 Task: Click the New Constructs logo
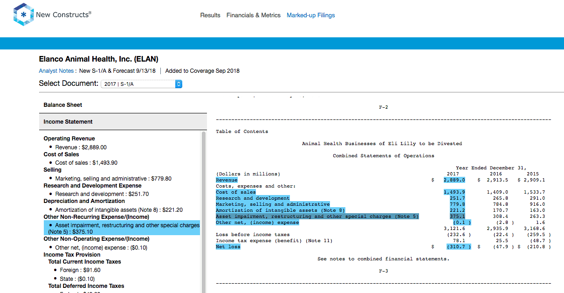coord(52,14)
